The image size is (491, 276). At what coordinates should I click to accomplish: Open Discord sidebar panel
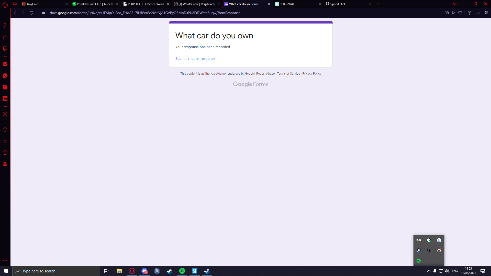5,99
